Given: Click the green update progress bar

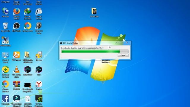Looking at the screenshot, I should [x=95, y=51].
